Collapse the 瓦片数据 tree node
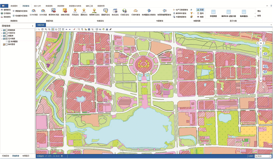The height and width of the screenshot is (159, 273). tap(2, 38)
